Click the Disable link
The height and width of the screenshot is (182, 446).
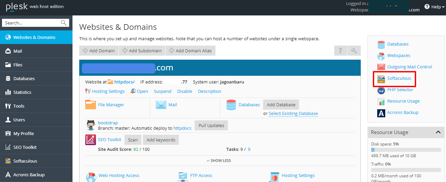pyautogui.click(x=185, y=91)
